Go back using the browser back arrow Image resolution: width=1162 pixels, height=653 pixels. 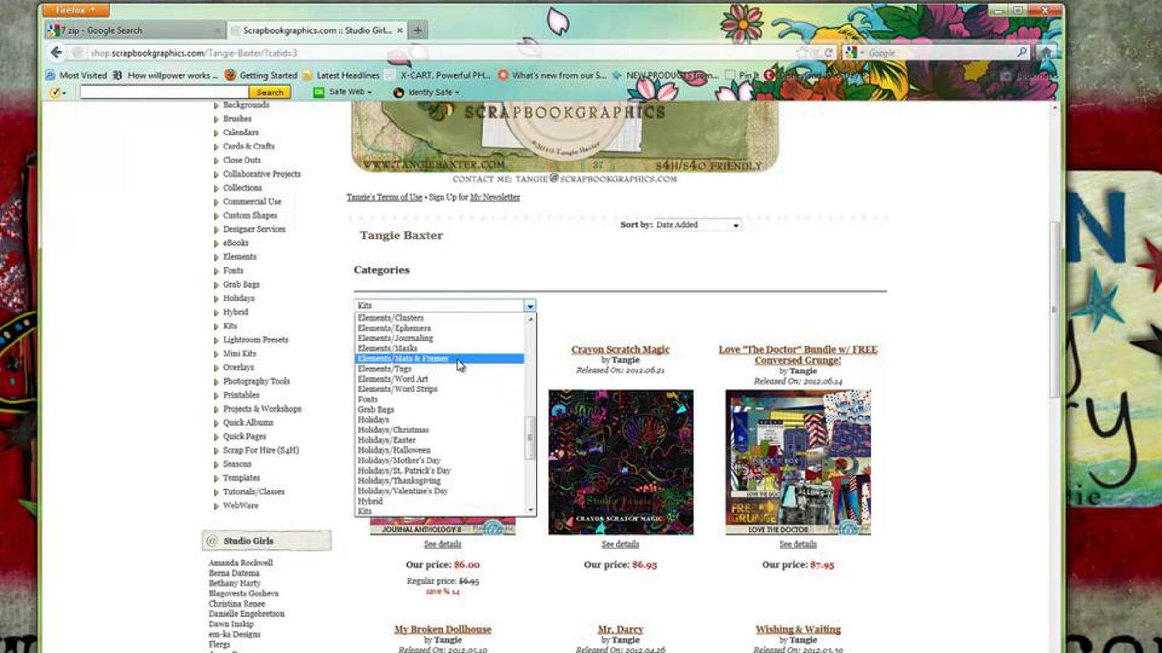56,52
